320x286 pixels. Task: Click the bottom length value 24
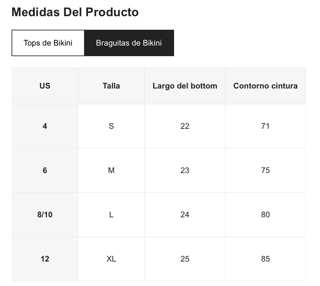tap(185, 215)
